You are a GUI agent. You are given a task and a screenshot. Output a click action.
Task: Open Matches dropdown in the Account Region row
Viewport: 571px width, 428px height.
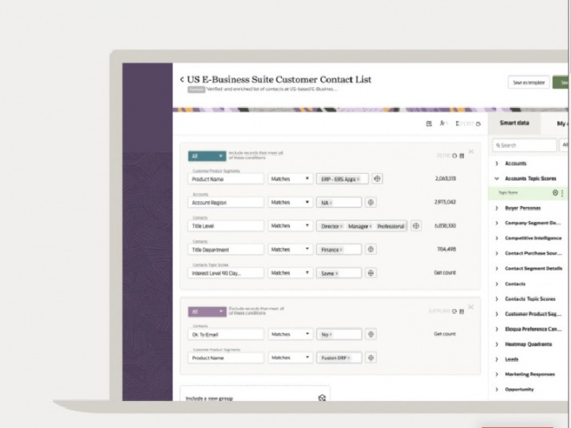pos(290,202)
